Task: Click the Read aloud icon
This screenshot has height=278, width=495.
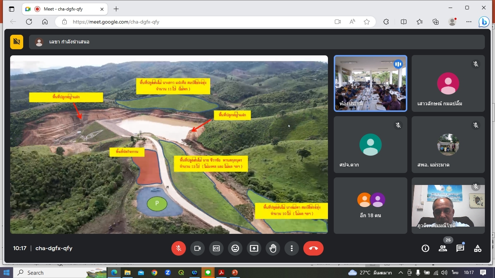Action: click(352, 22)
